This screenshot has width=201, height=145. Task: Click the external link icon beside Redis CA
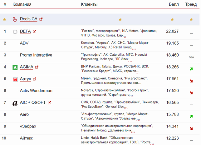41,19
